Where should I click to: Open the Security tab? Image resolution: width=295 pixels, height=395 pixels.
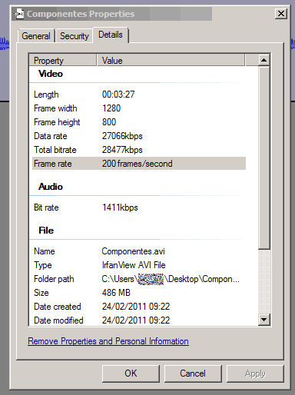(75, 36)
